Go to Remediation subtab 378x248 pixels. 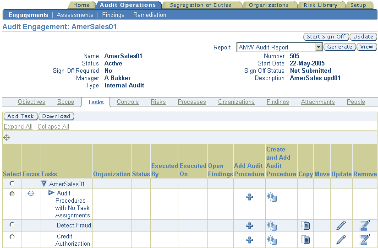(x=150, y=15)
